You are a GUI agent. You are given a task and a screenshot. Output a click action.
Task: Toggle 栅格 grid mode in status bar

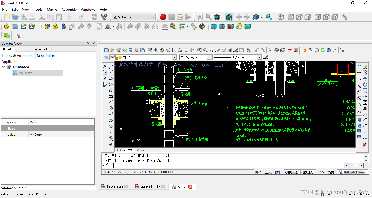[258, 172]
